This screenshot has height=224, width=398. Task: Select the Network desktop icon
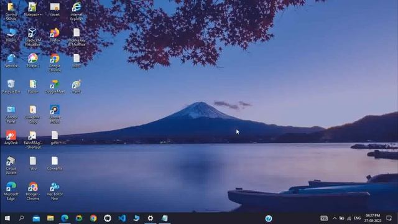[x=11, y=61]
